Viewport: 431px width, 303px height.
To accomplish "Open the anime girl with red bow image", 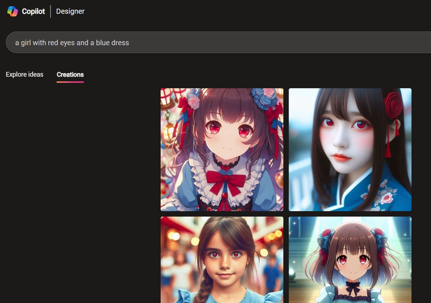I will [222, 149].
